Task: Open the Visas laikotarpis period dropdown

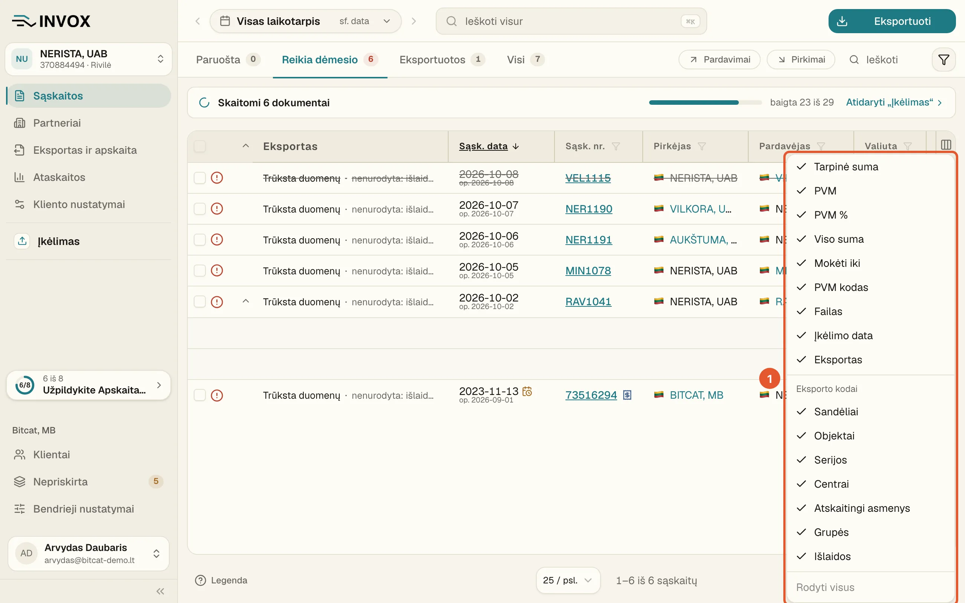Action: (x=305, y=21)
